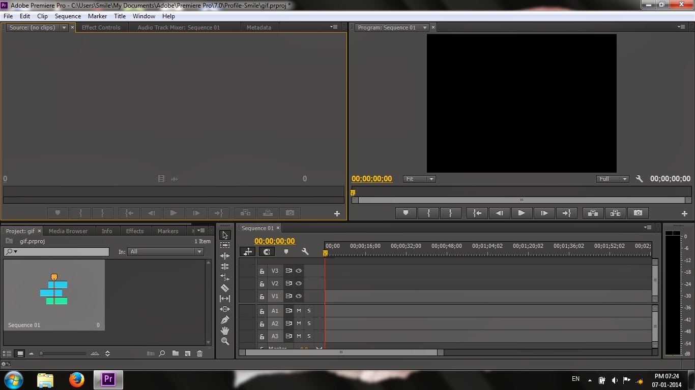Step forward one frame in Program monitor
The height and width of the screenshot is (390, 695).
[544, 213]
